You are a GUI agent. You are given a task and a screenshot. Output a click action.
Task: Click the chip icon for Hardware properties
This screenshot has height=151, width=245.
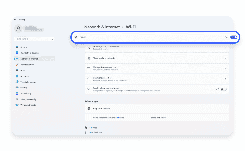pos(89,79)
